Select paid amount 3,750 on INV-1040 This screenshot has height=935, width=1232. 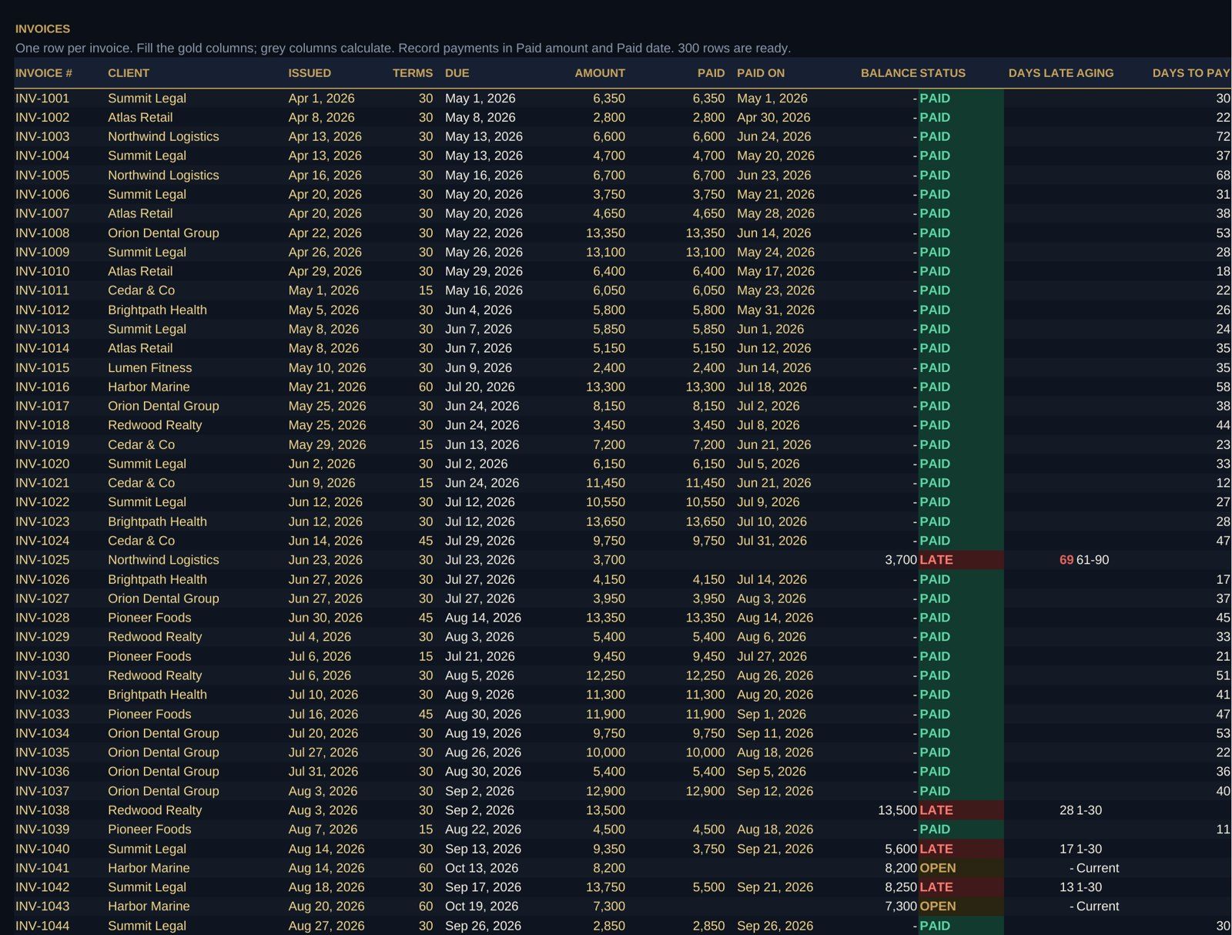pyautogui.click(x=708, y=849)
